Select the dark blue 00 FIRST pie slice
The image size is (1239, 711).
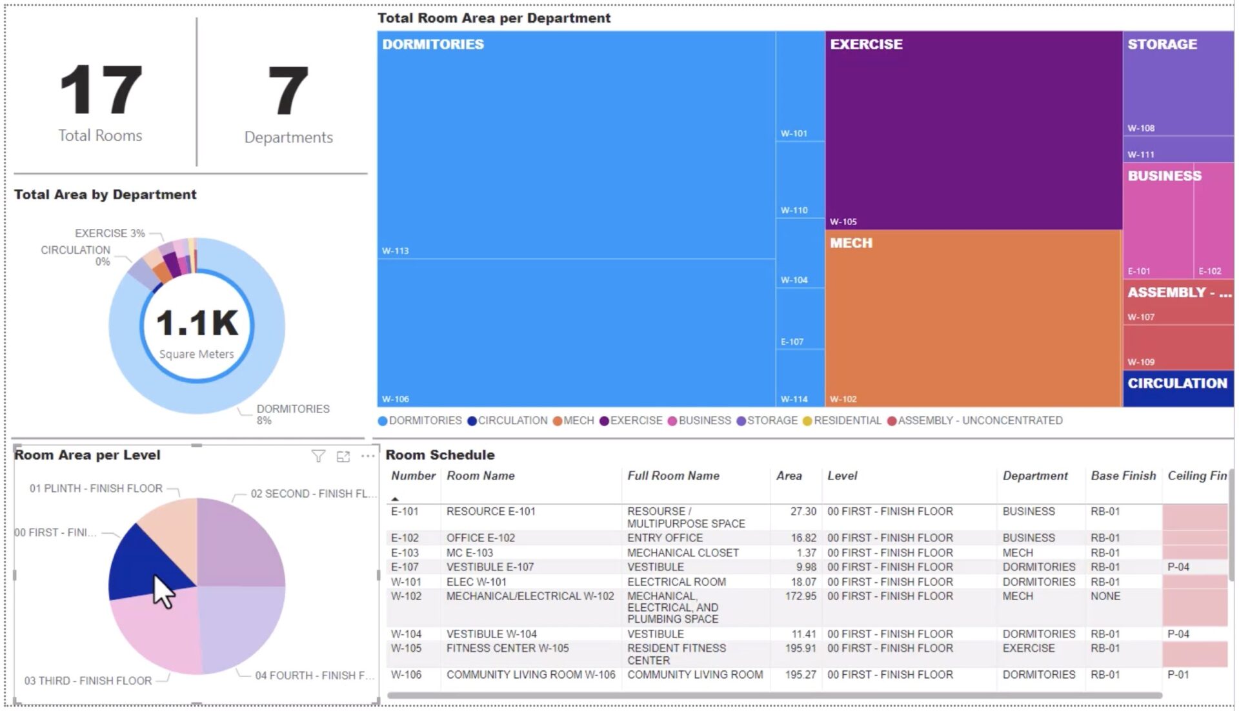[x=139, y=564]
